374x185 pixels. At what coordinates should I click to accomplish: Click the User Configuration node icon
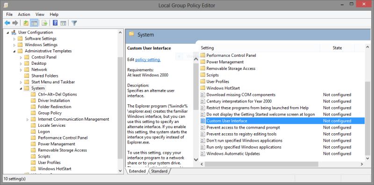14,32
